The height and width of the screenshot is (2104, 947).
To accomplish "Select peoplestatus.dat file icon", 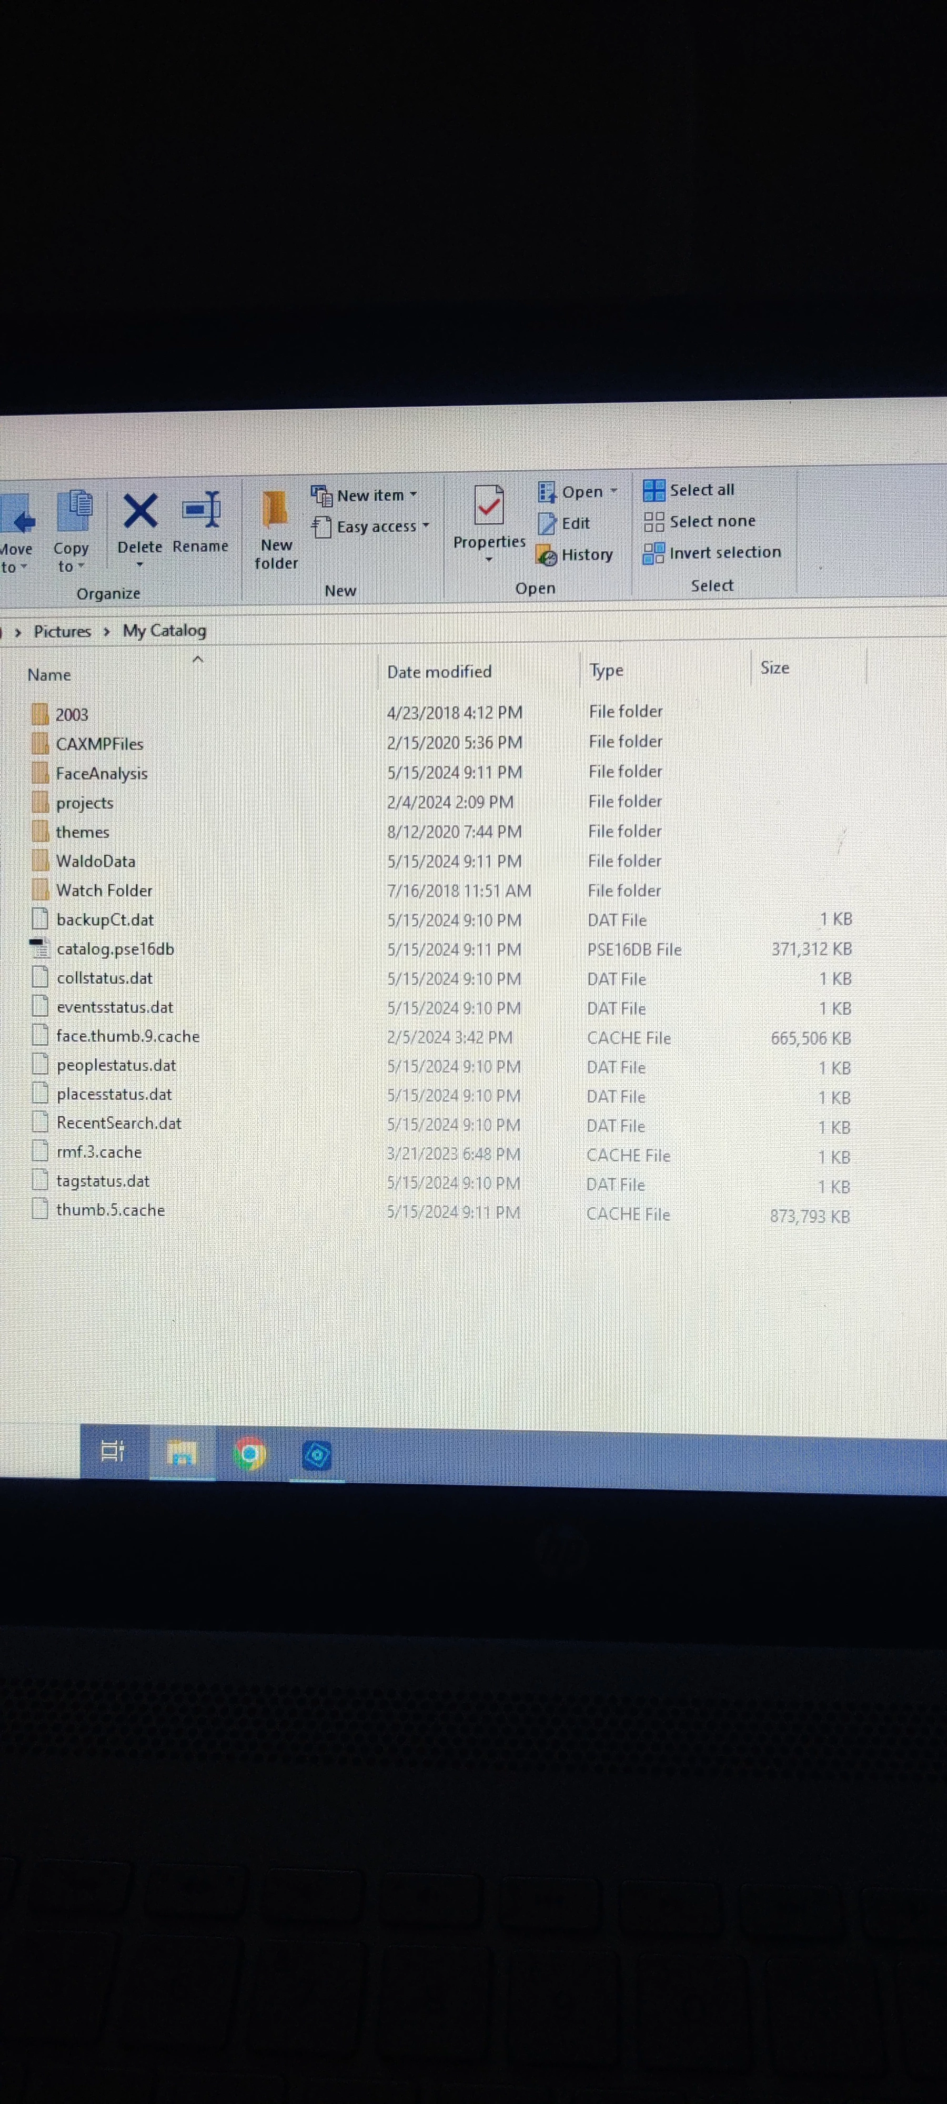I will tap(39, 1064).
